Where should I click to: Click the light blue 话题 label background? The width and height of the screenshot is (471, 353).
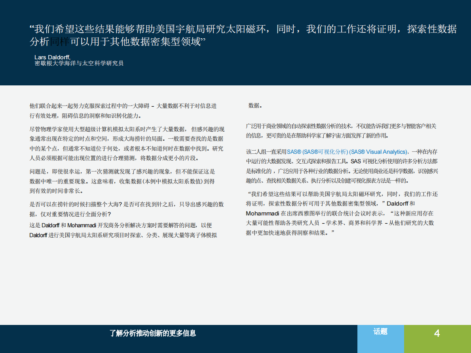pyautogui.click(x=380, y=339)
